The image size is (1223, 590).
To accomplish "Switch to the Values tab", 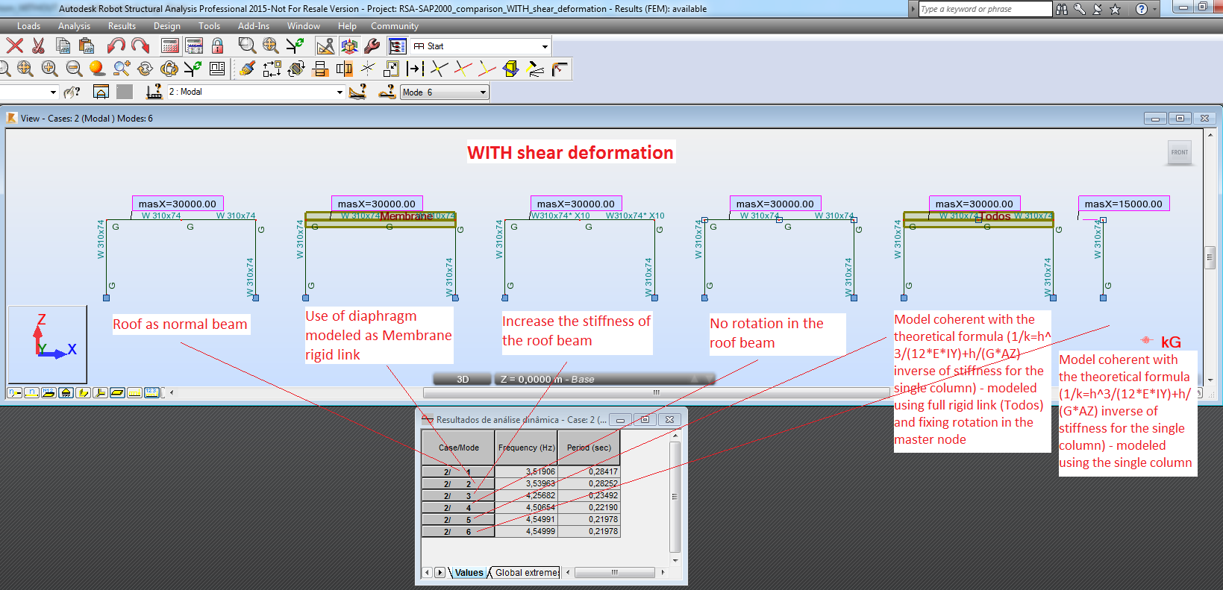I will (469, 573).
